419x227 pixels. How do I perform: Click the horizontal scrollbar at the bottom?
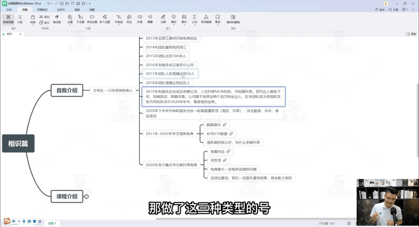pos(257,219)
